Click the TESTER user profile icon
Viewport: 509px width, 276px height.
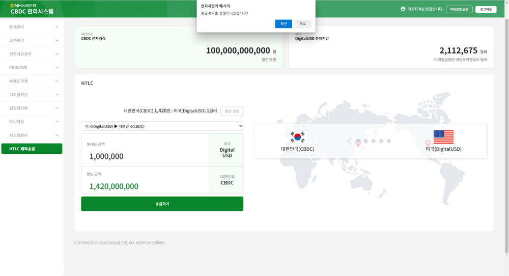403,9
